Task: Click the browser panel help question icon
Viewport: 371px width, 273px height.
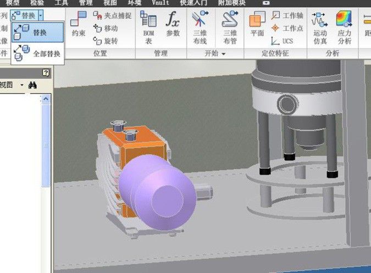Action: [x=46, y=73]
